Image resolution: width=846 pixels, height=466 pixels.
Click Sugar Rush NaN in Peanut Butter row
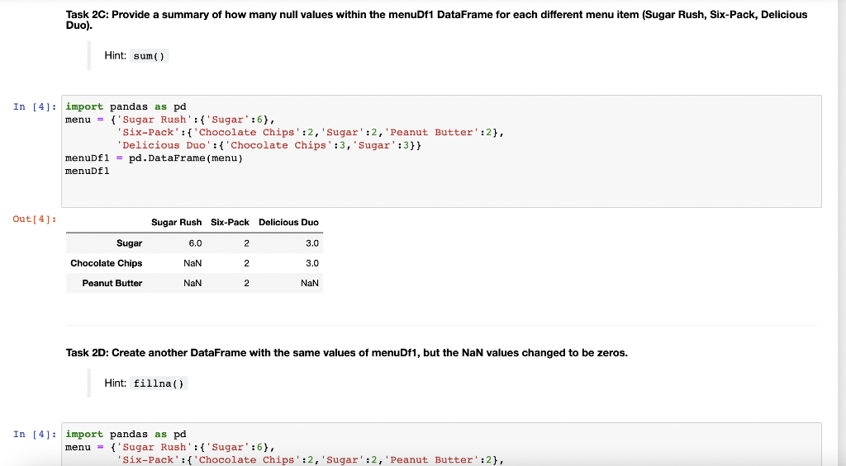coord(192,284)
